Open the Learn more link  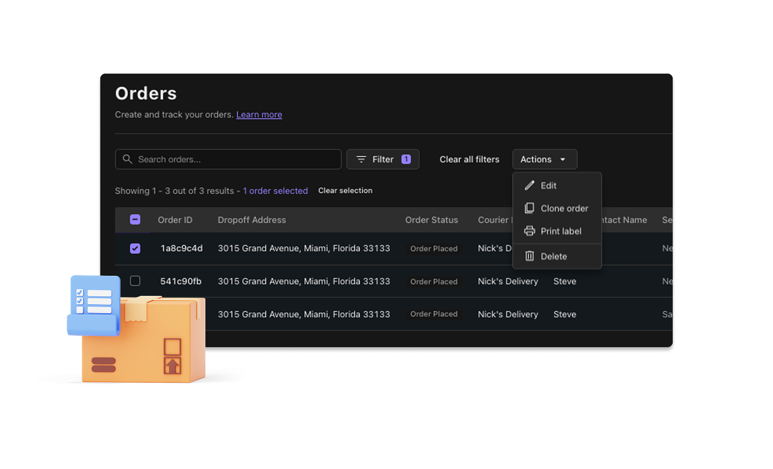pos(259,114)
